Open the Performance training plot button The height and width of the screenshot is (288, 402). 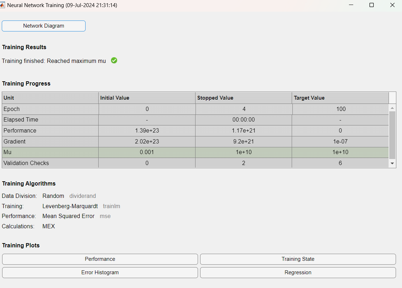100,259
